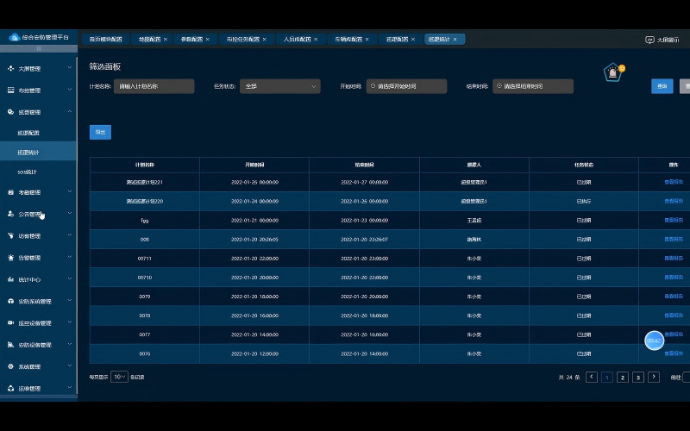Click the alarm siren notification icon
The height and width of the screenshot is (431, 690).
pyautogui.click(x=612, y=72)
